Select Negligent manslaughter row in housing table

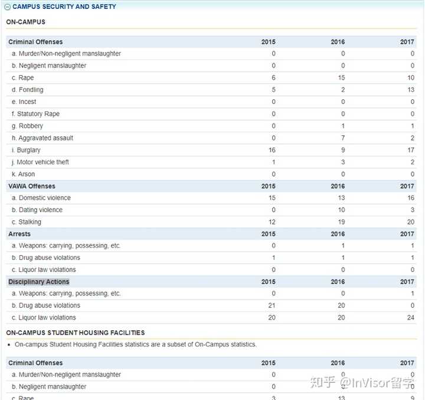click(x=211, y=386)
